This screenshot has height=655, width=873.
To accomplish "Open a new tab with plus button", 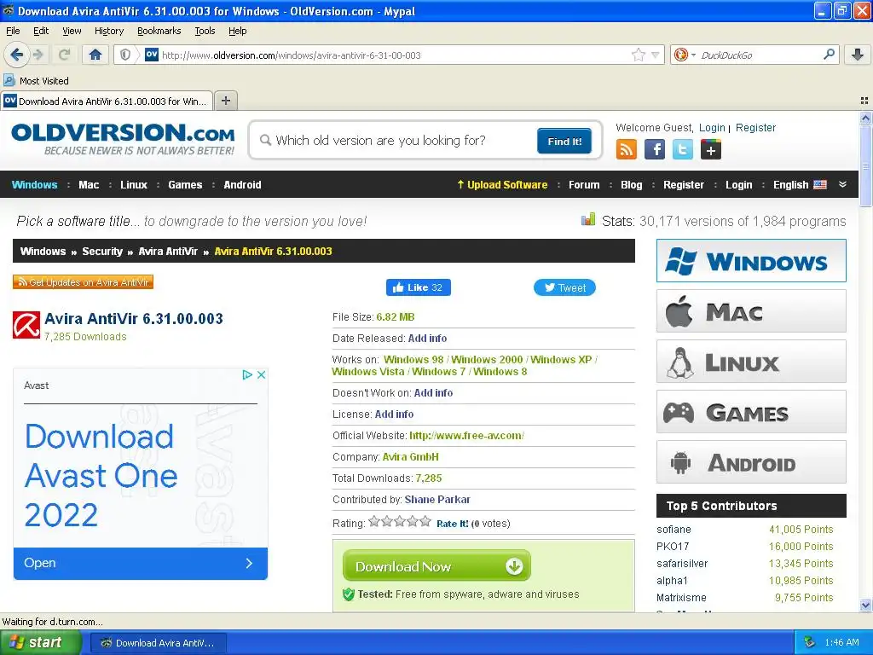I will point(225,101).
